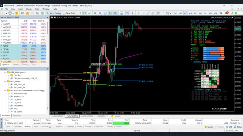Image resolution: width=243 pixels, height=136 pixels.
Task: Open the AUDUSD,M15 chart tab
Action: coord(87,116)
